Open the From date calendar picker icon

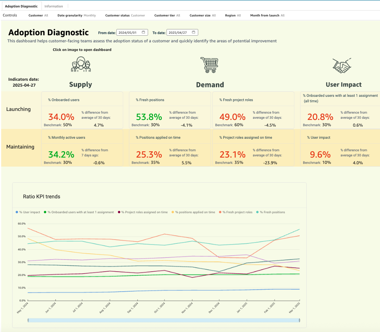(x=144, y=33)
